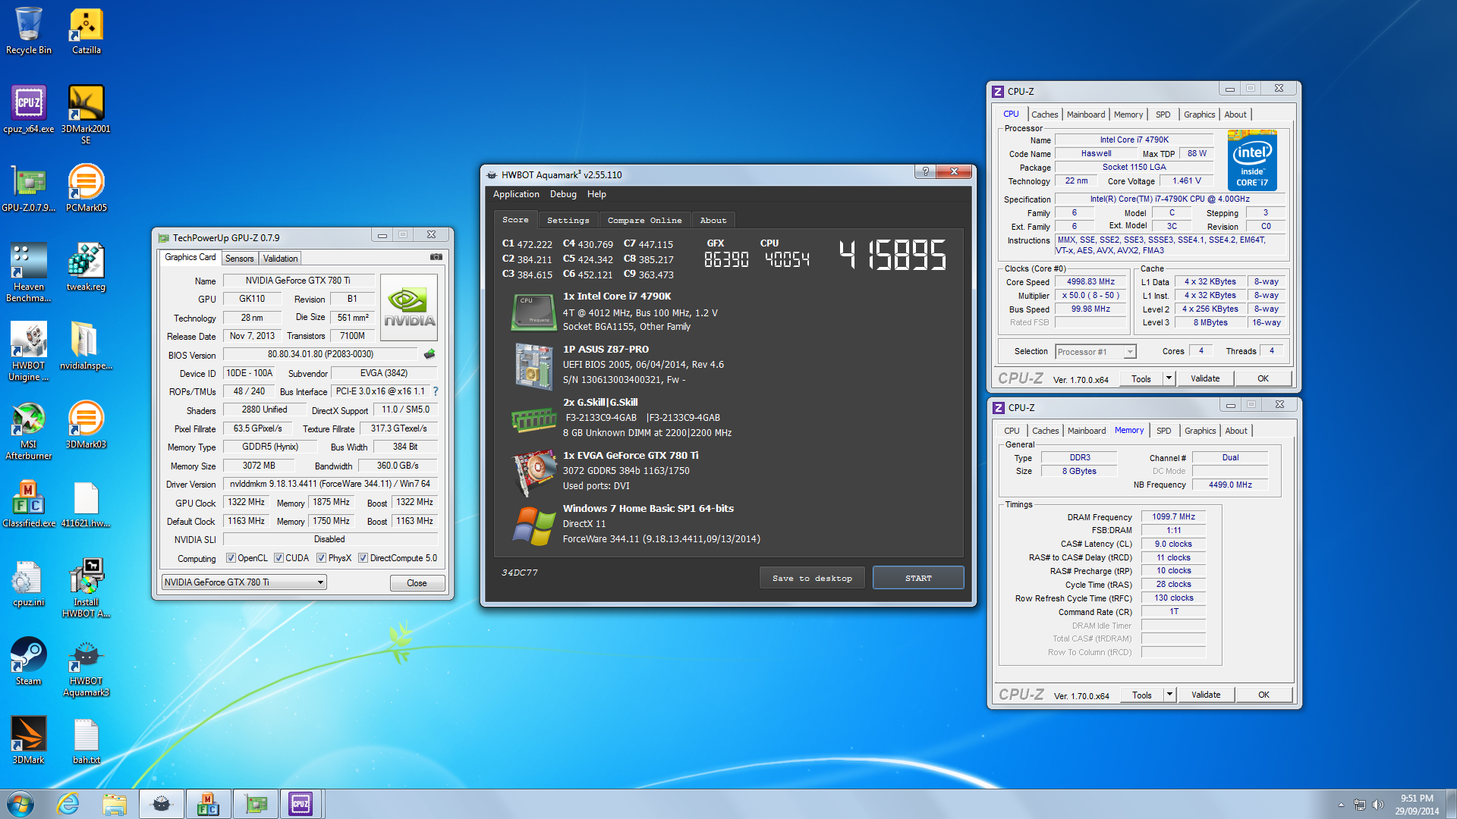
Task: Select the cpuz_x64.exe desktop icon
Action: pyautogui.click(x=29, y=109)
